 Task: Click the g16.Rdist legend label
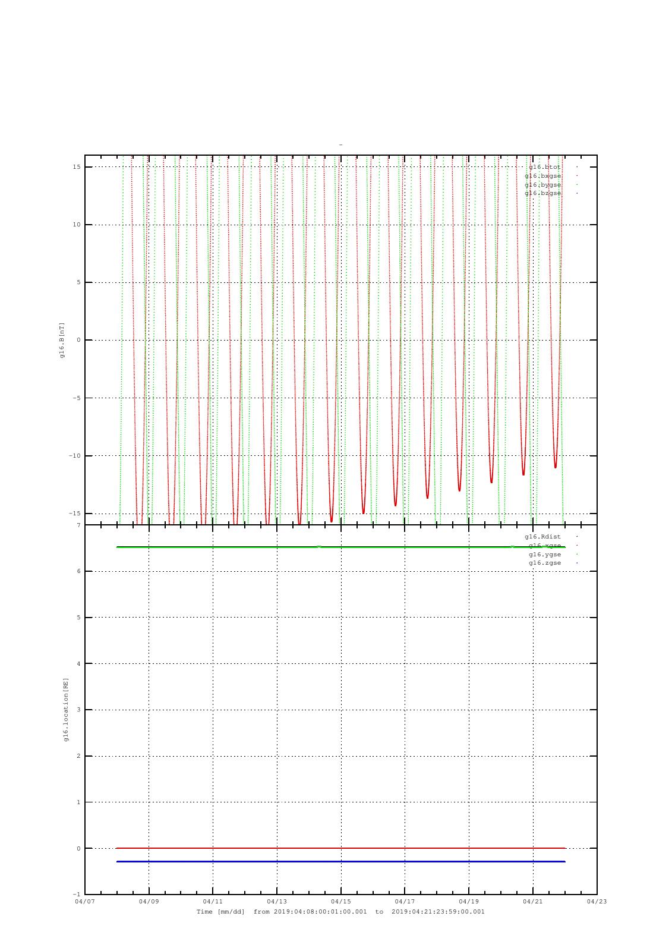pyautogui.click(x=543, y=537)
